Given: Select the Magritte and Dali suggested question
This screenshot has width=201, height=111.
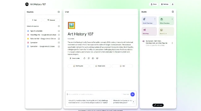Looking at the screenshot, I should (x=88, y=102).
